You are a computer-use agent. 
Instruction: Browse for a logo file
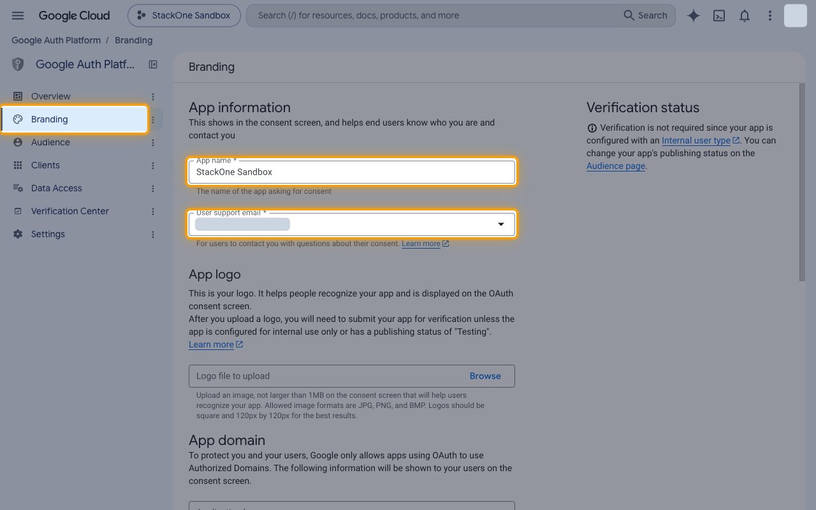click(485, 376)
